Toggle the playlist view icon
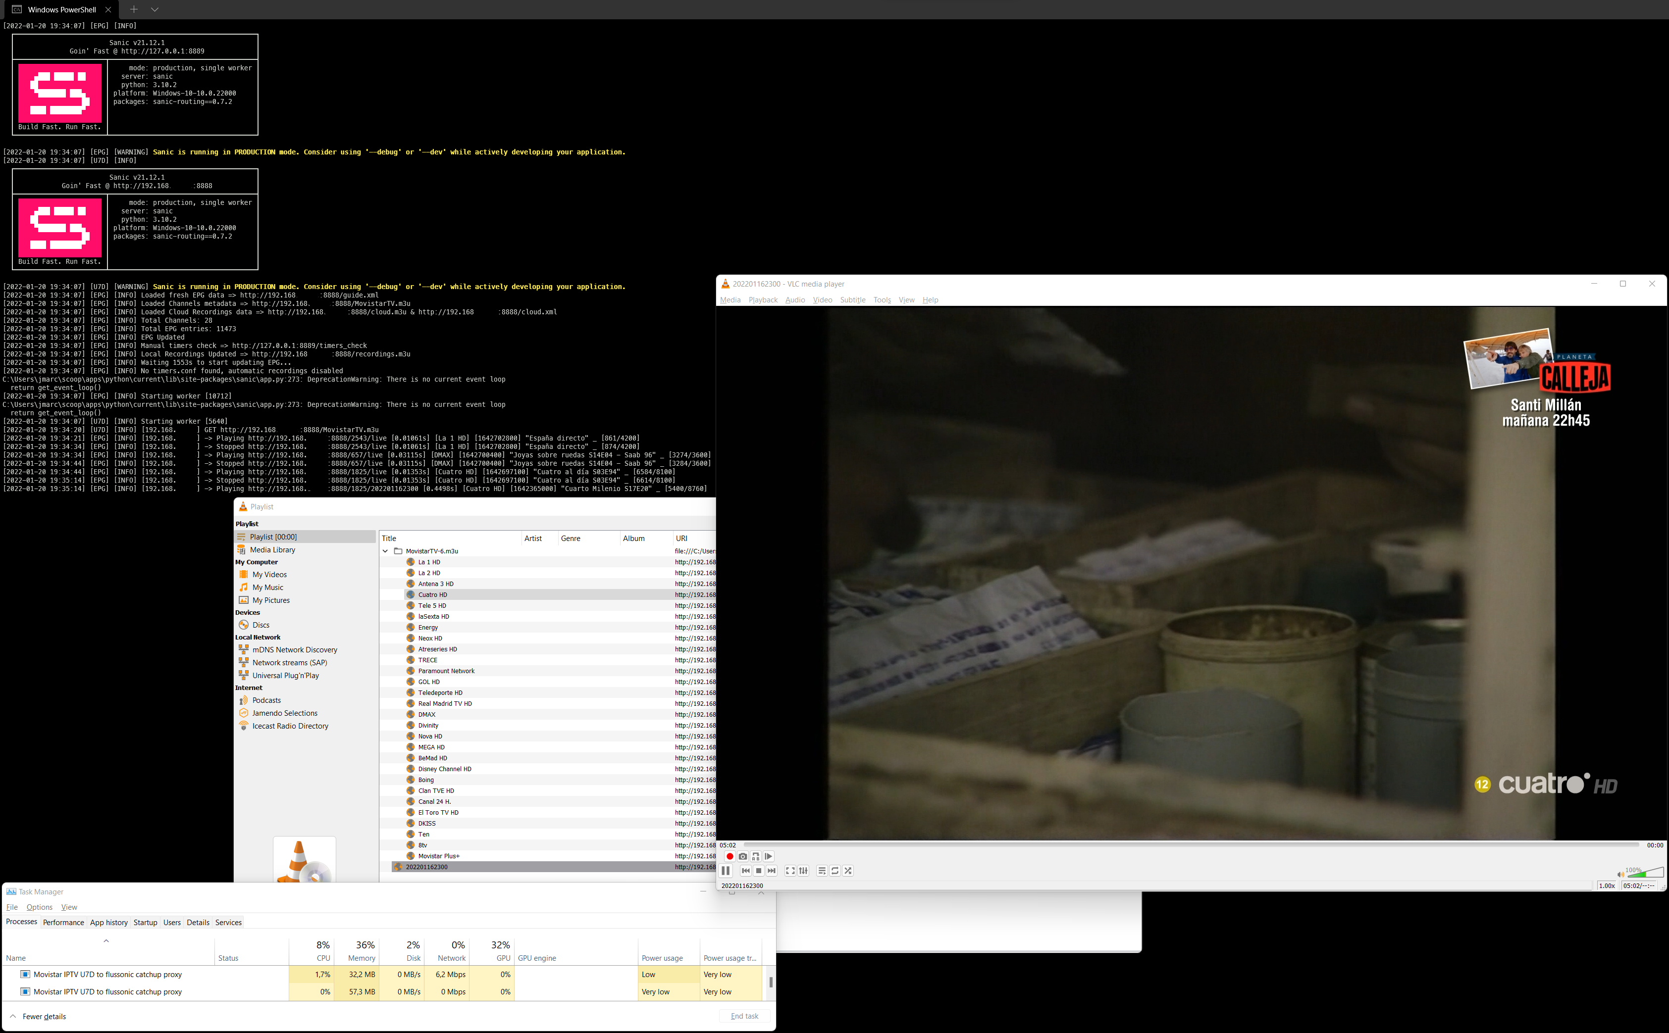The width and height of the screenshot is (1669, 1033). tap(822, 870)
